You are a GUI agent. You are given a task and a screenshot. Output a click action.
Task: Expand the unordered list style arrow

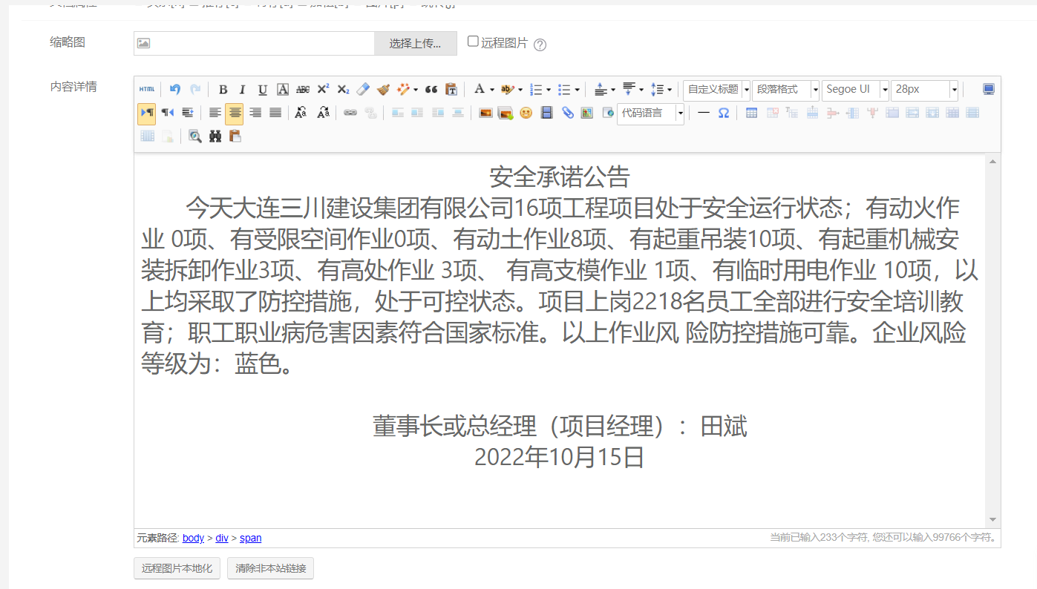577,90
